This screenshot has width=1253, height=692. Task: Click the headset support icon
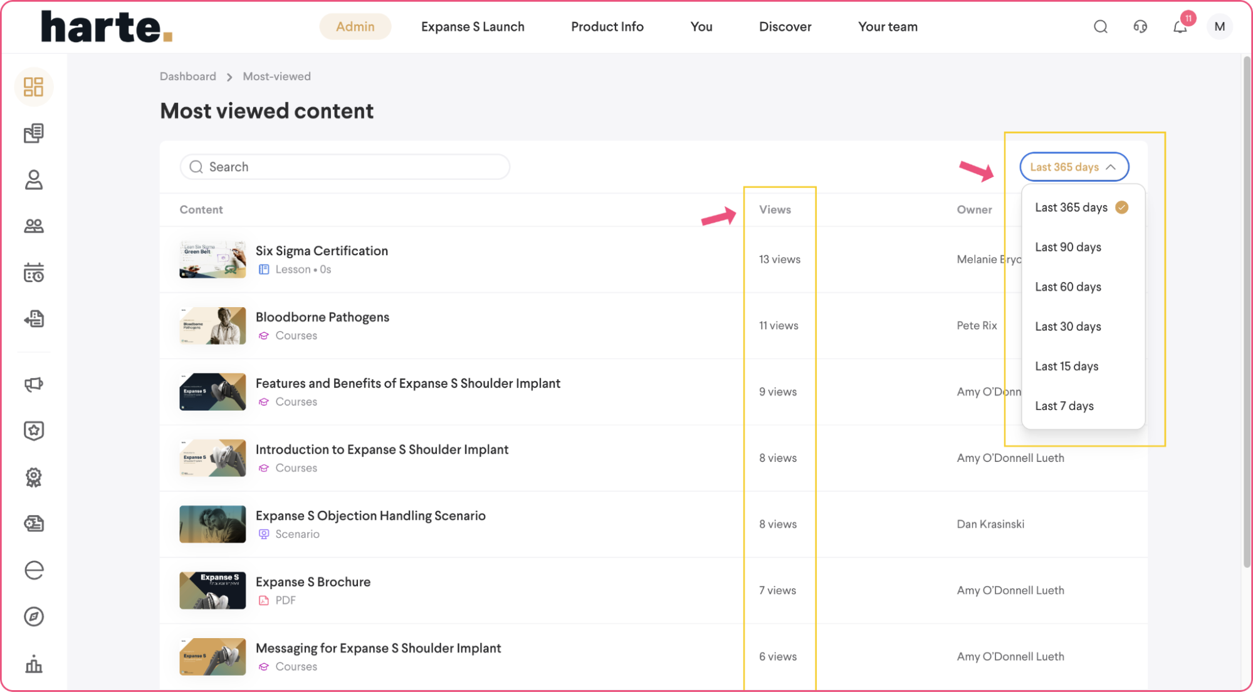[1140, 27]
